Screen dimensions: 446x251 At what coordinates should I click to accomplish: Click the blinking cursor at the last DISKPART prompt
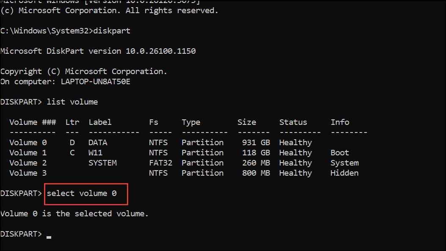49,237
